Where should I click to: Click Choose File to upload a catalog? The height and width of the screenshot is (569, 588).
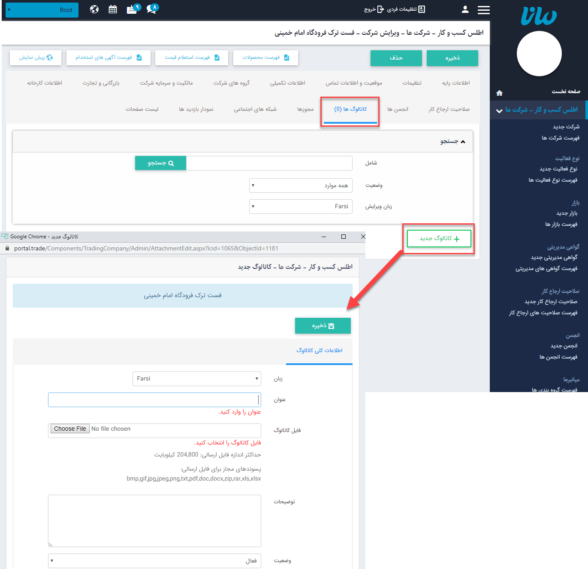[x=69, y=429]
